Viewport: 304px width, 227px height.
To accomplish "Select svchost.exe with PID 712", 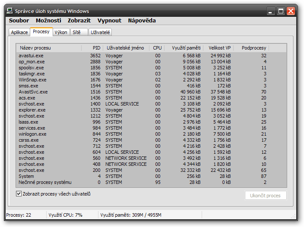I will tap(151, 146).
